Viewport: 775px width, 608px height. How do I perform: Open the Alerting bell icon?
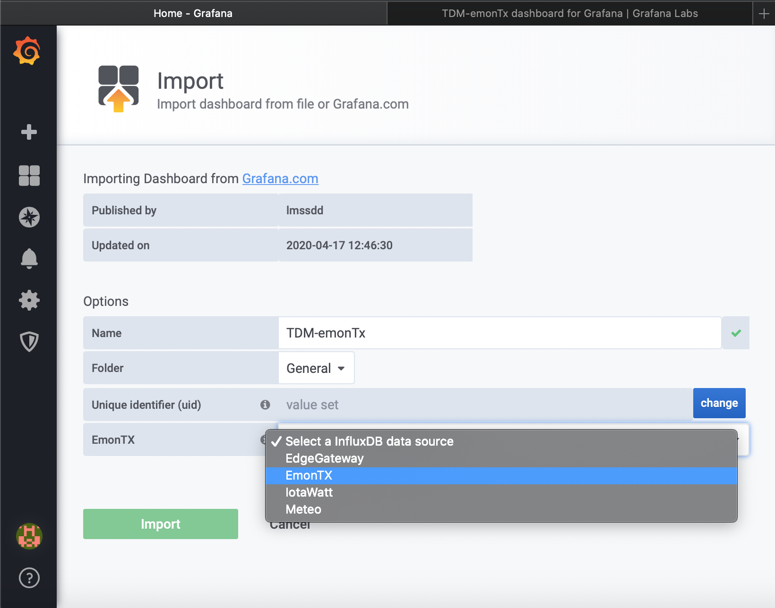(29, 258)
